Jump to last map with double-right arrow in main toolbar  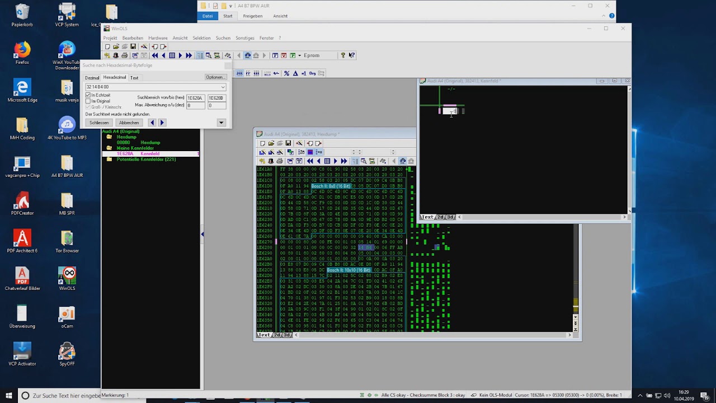[x=189, y=55]
